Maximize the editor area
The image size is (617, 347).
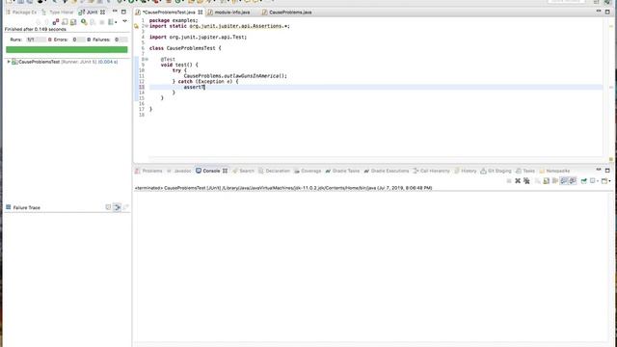point(607,12)
